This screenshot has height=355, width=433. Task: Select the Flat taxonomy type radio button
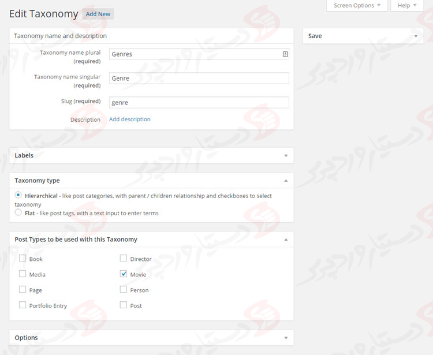18,212
